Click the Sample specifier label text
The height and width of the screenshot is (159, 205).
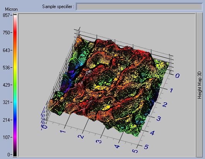click(x=58, y=7)
